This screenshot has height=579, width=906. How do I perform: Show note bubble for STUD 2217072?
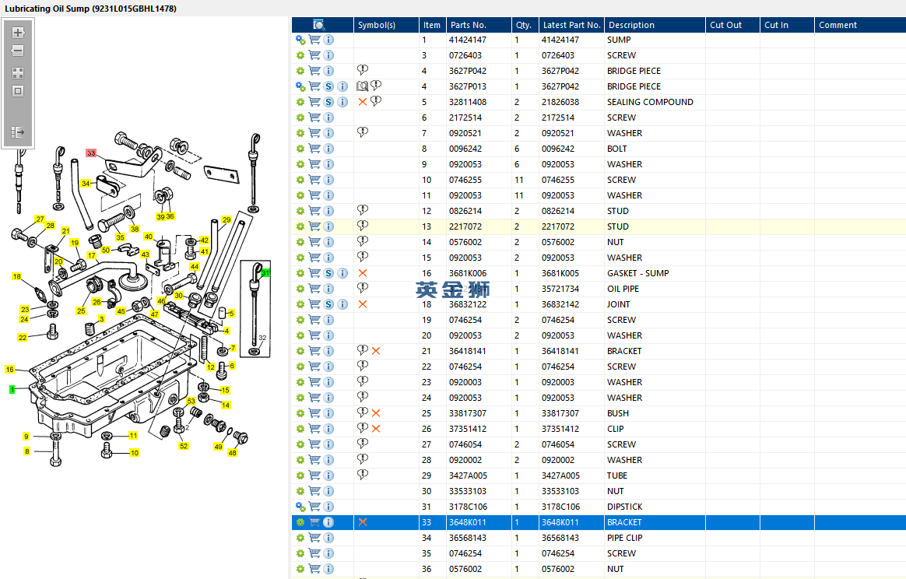(x=362, y=226)
